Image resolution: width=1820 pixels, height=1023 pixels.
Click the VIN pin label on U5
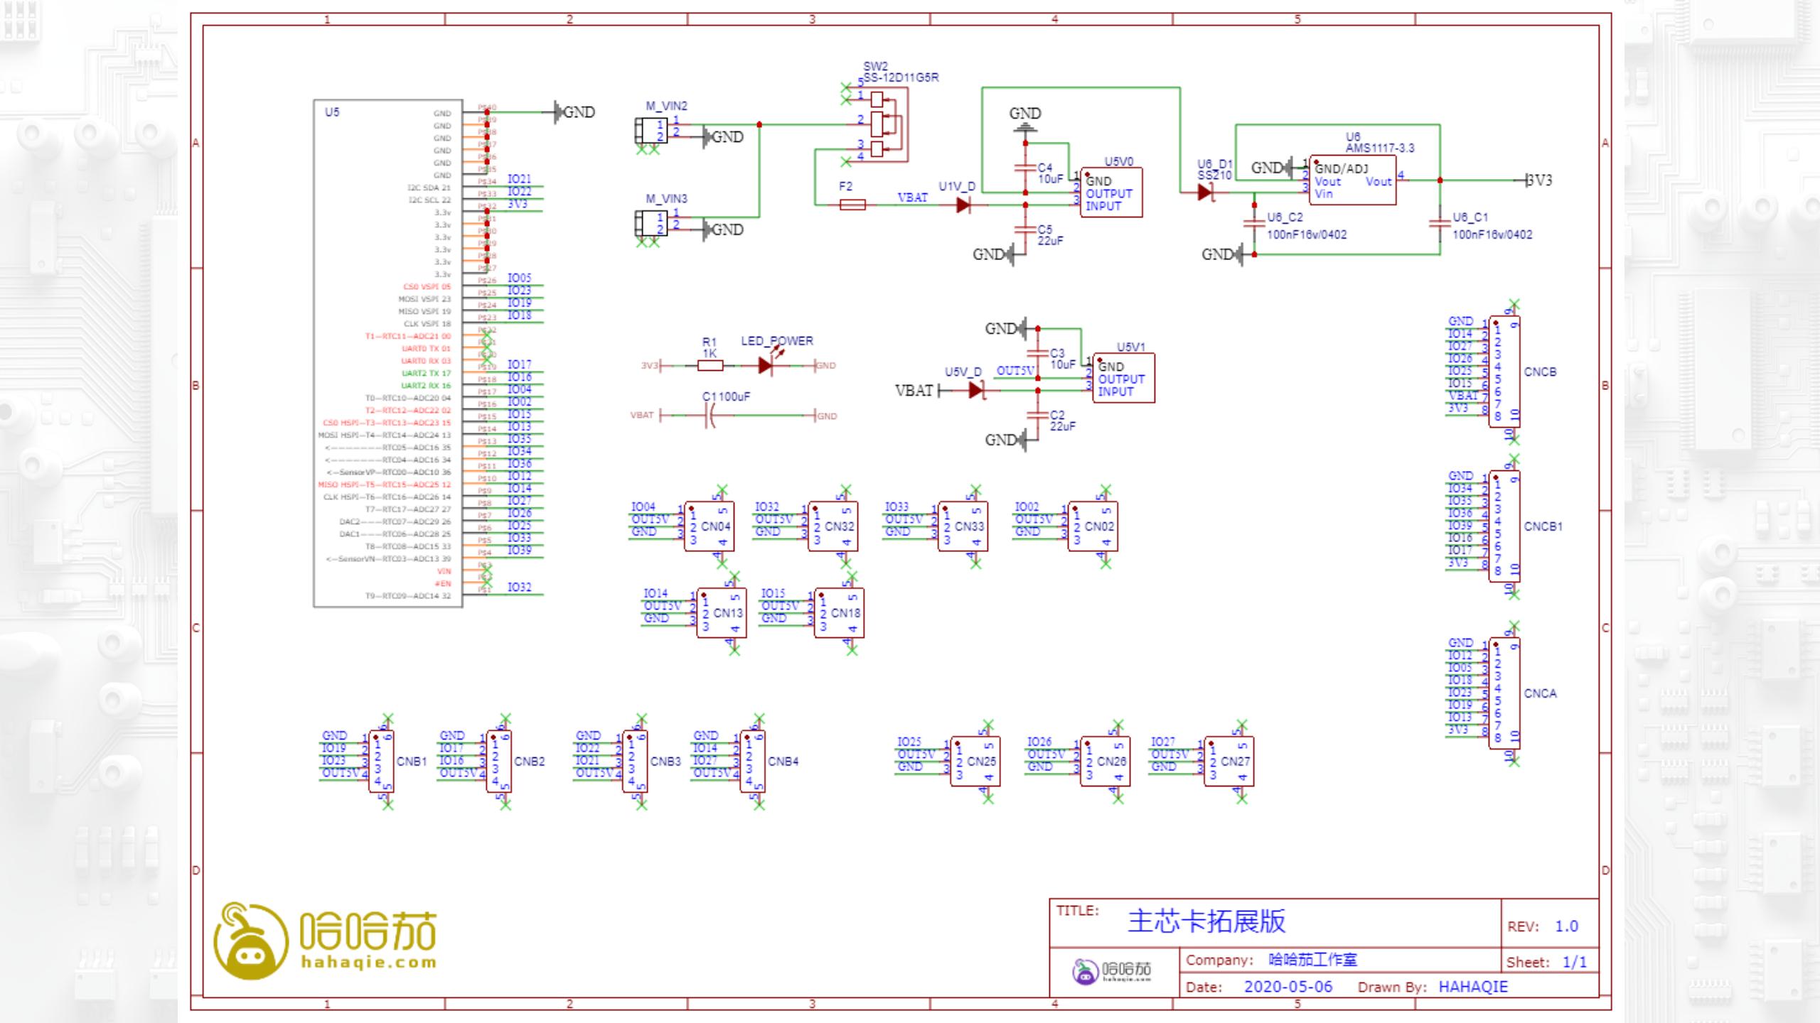pyautogui.click(x=444, y=571)
